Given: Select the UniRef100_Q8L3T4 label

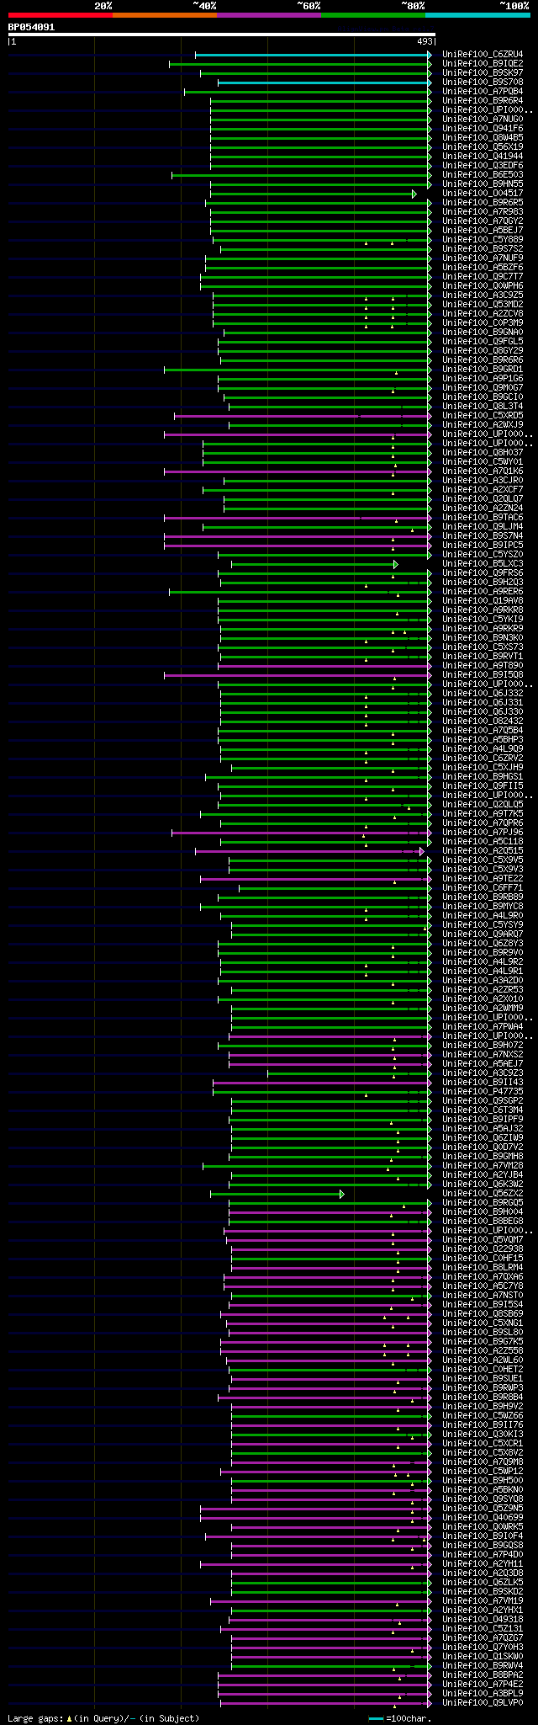Looking at the screenshot, I should click(x=483, y=407).
